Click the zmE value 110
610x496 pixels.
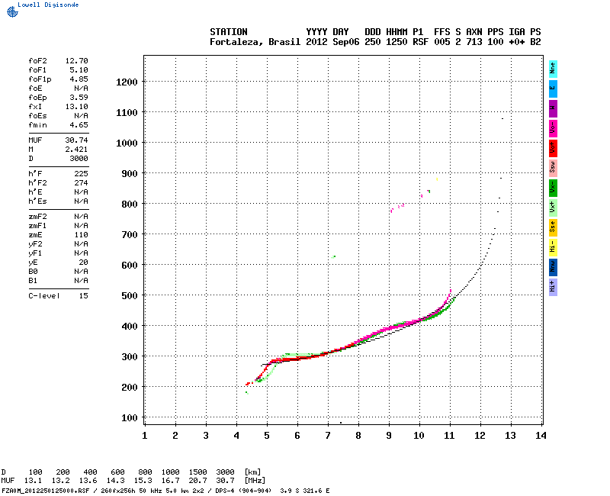click(x=82, y=235)
